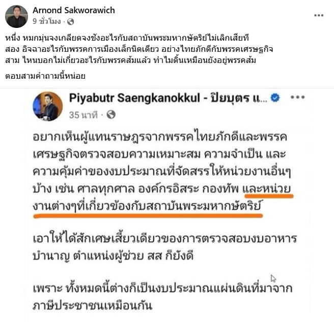
Task: Click the public globe icon beside 9 ชั่วโมง
Action: pos(70,22)
